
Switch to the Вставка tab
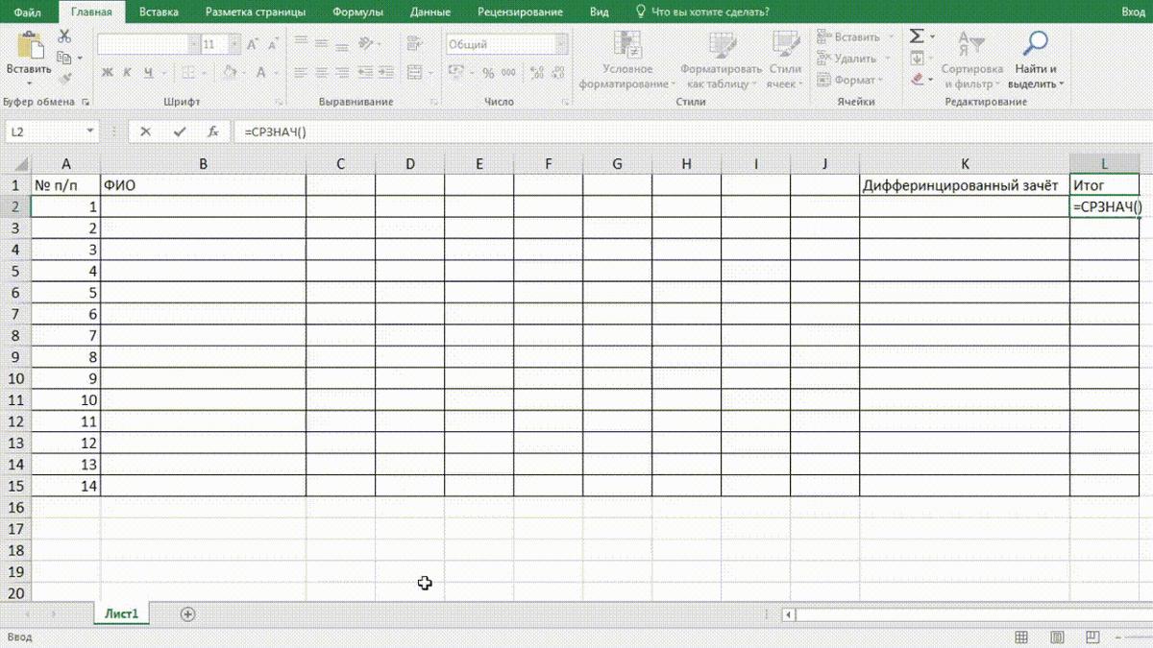[159, 12]
